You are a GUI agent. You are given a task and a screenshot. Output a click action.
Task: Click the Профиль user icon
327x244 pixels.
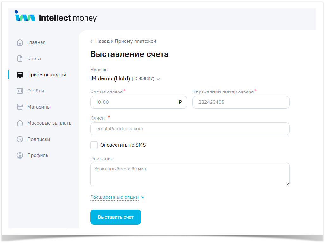point(20,155)
